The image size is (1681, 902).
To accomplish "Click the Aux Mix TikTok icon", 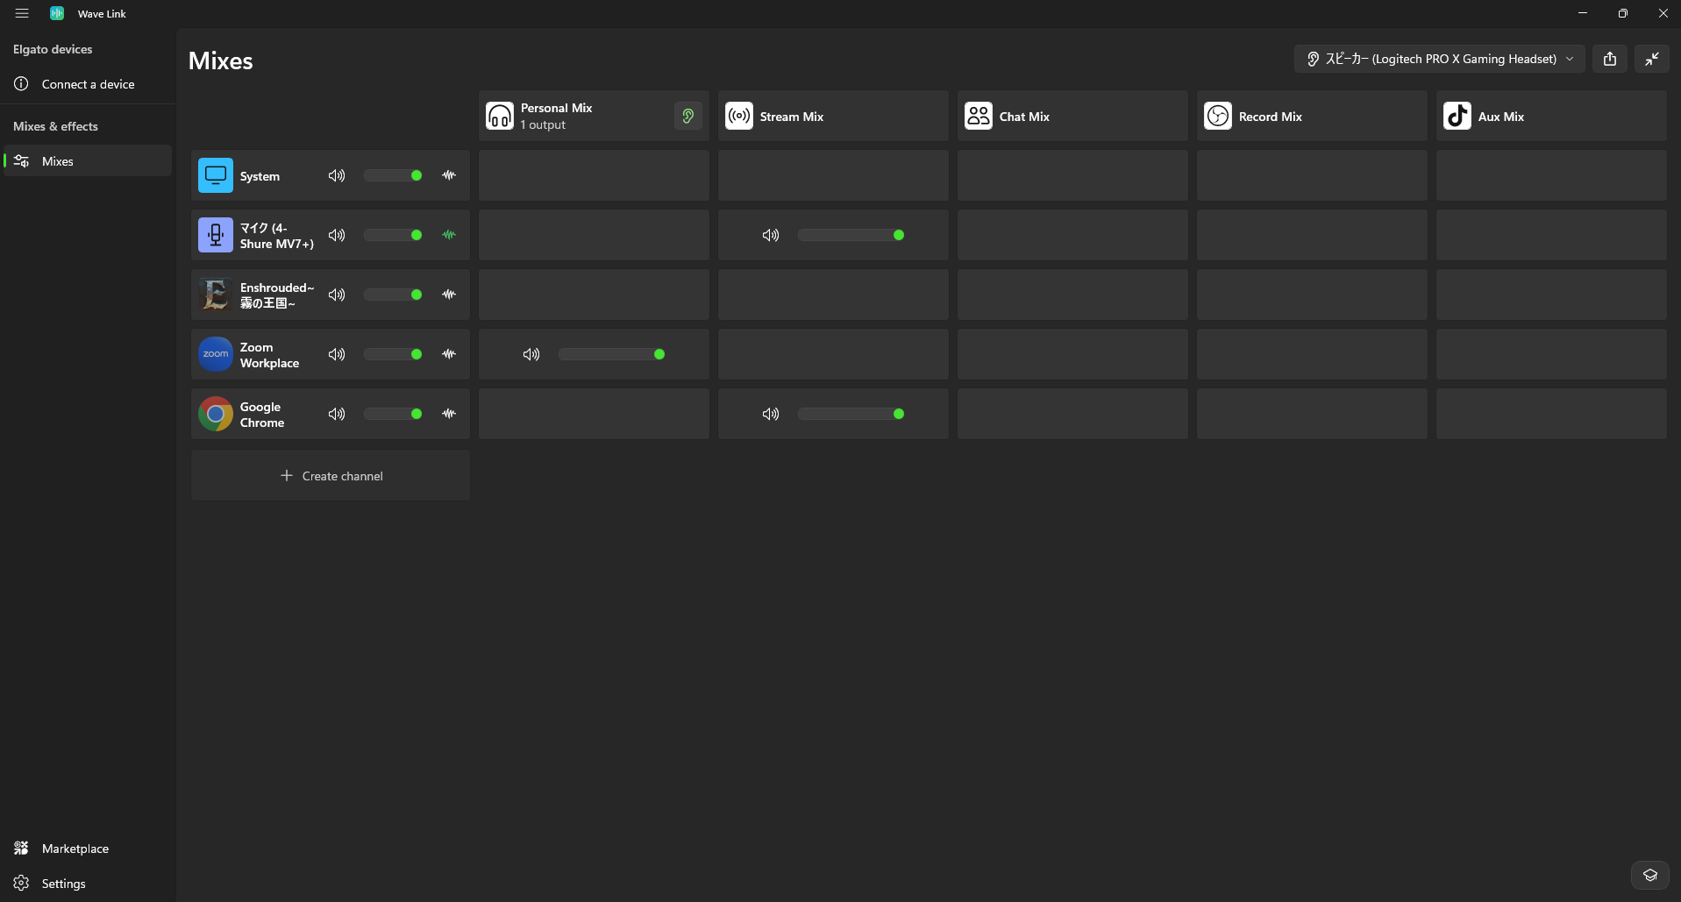I will pos(1457,116).
